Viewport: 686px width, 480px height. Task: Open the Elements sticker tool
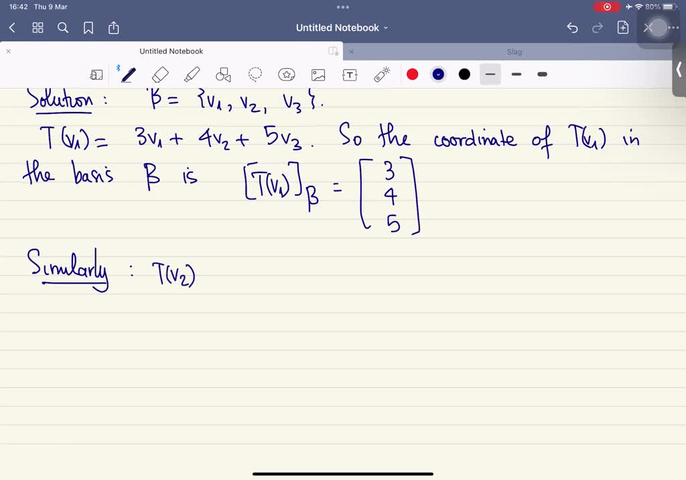tap(287, 74)
